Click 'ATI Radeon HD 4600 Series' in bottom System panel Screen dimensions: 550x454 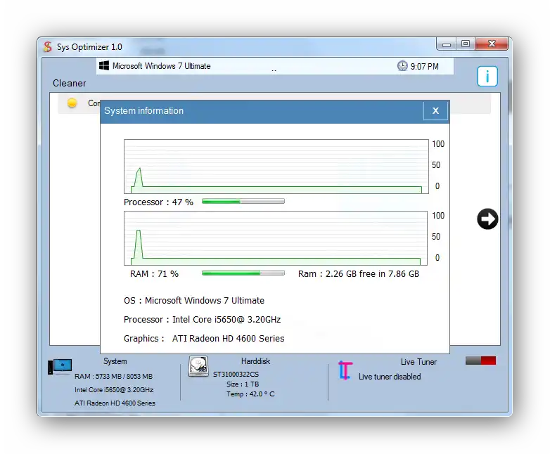115,403
